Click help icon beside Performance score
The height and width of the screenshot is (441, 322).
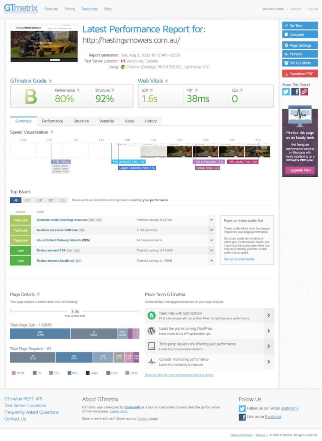click(78, 90)
